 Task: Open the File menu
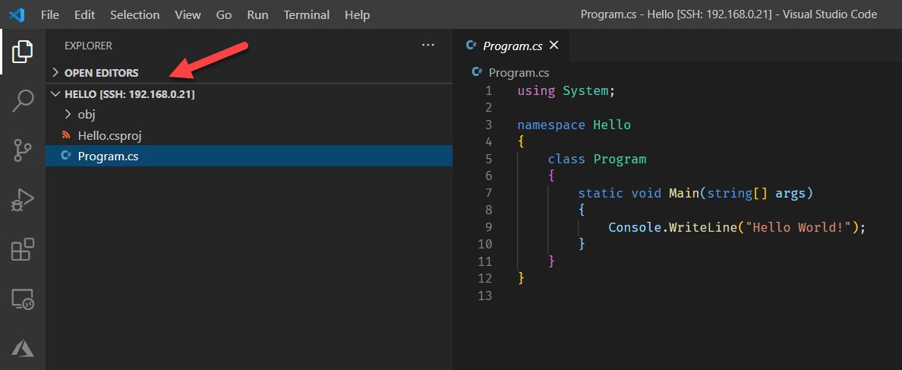click(x=49, y=14)
